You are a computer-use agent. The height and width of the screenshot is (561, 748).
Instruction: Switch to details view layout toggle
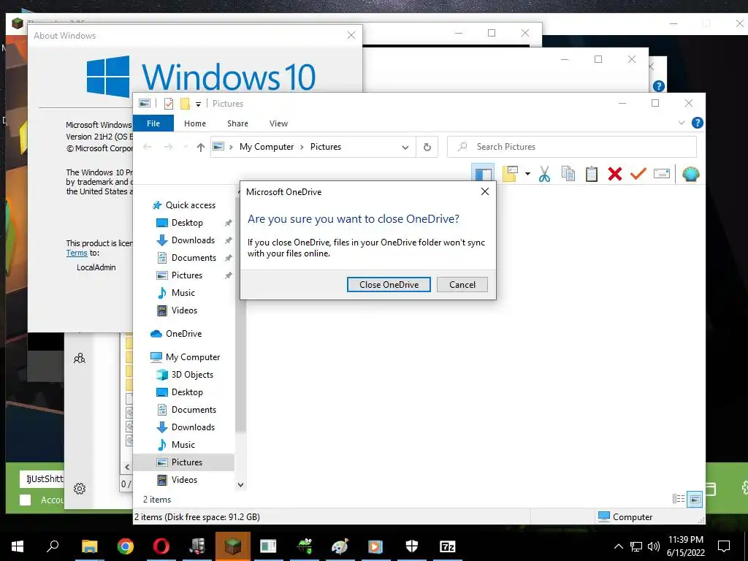(679, 499)
